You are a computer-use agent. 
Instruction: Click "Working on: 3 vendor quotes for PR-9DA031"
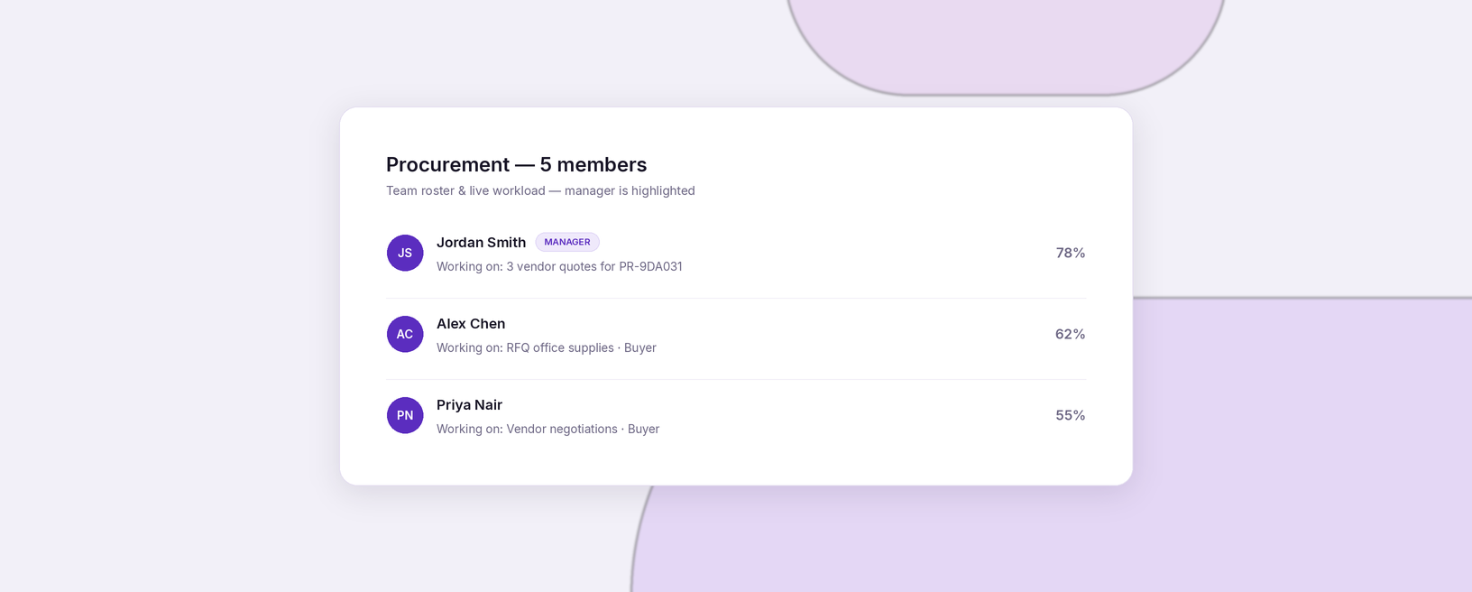click(x=559, y=266)
